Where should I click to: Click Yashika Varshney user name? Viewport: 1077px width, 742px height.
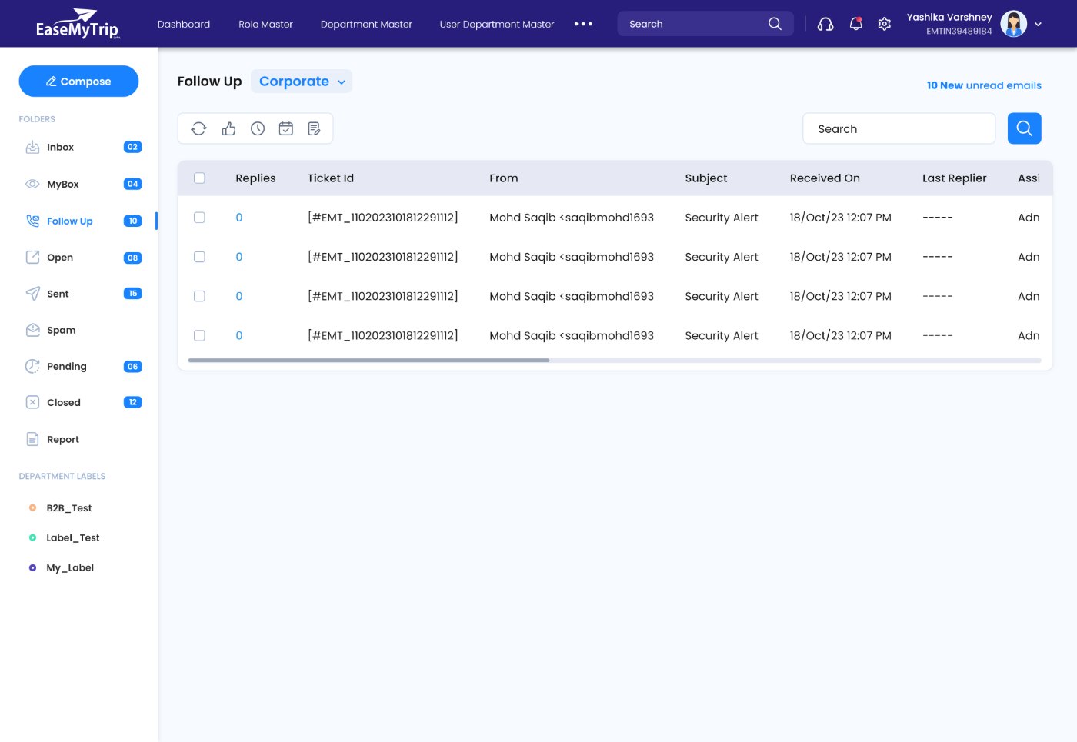pos(949,17)
